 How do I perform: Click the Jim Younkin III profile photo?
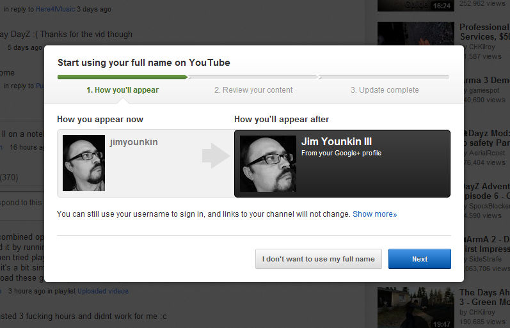coord(268,164)
